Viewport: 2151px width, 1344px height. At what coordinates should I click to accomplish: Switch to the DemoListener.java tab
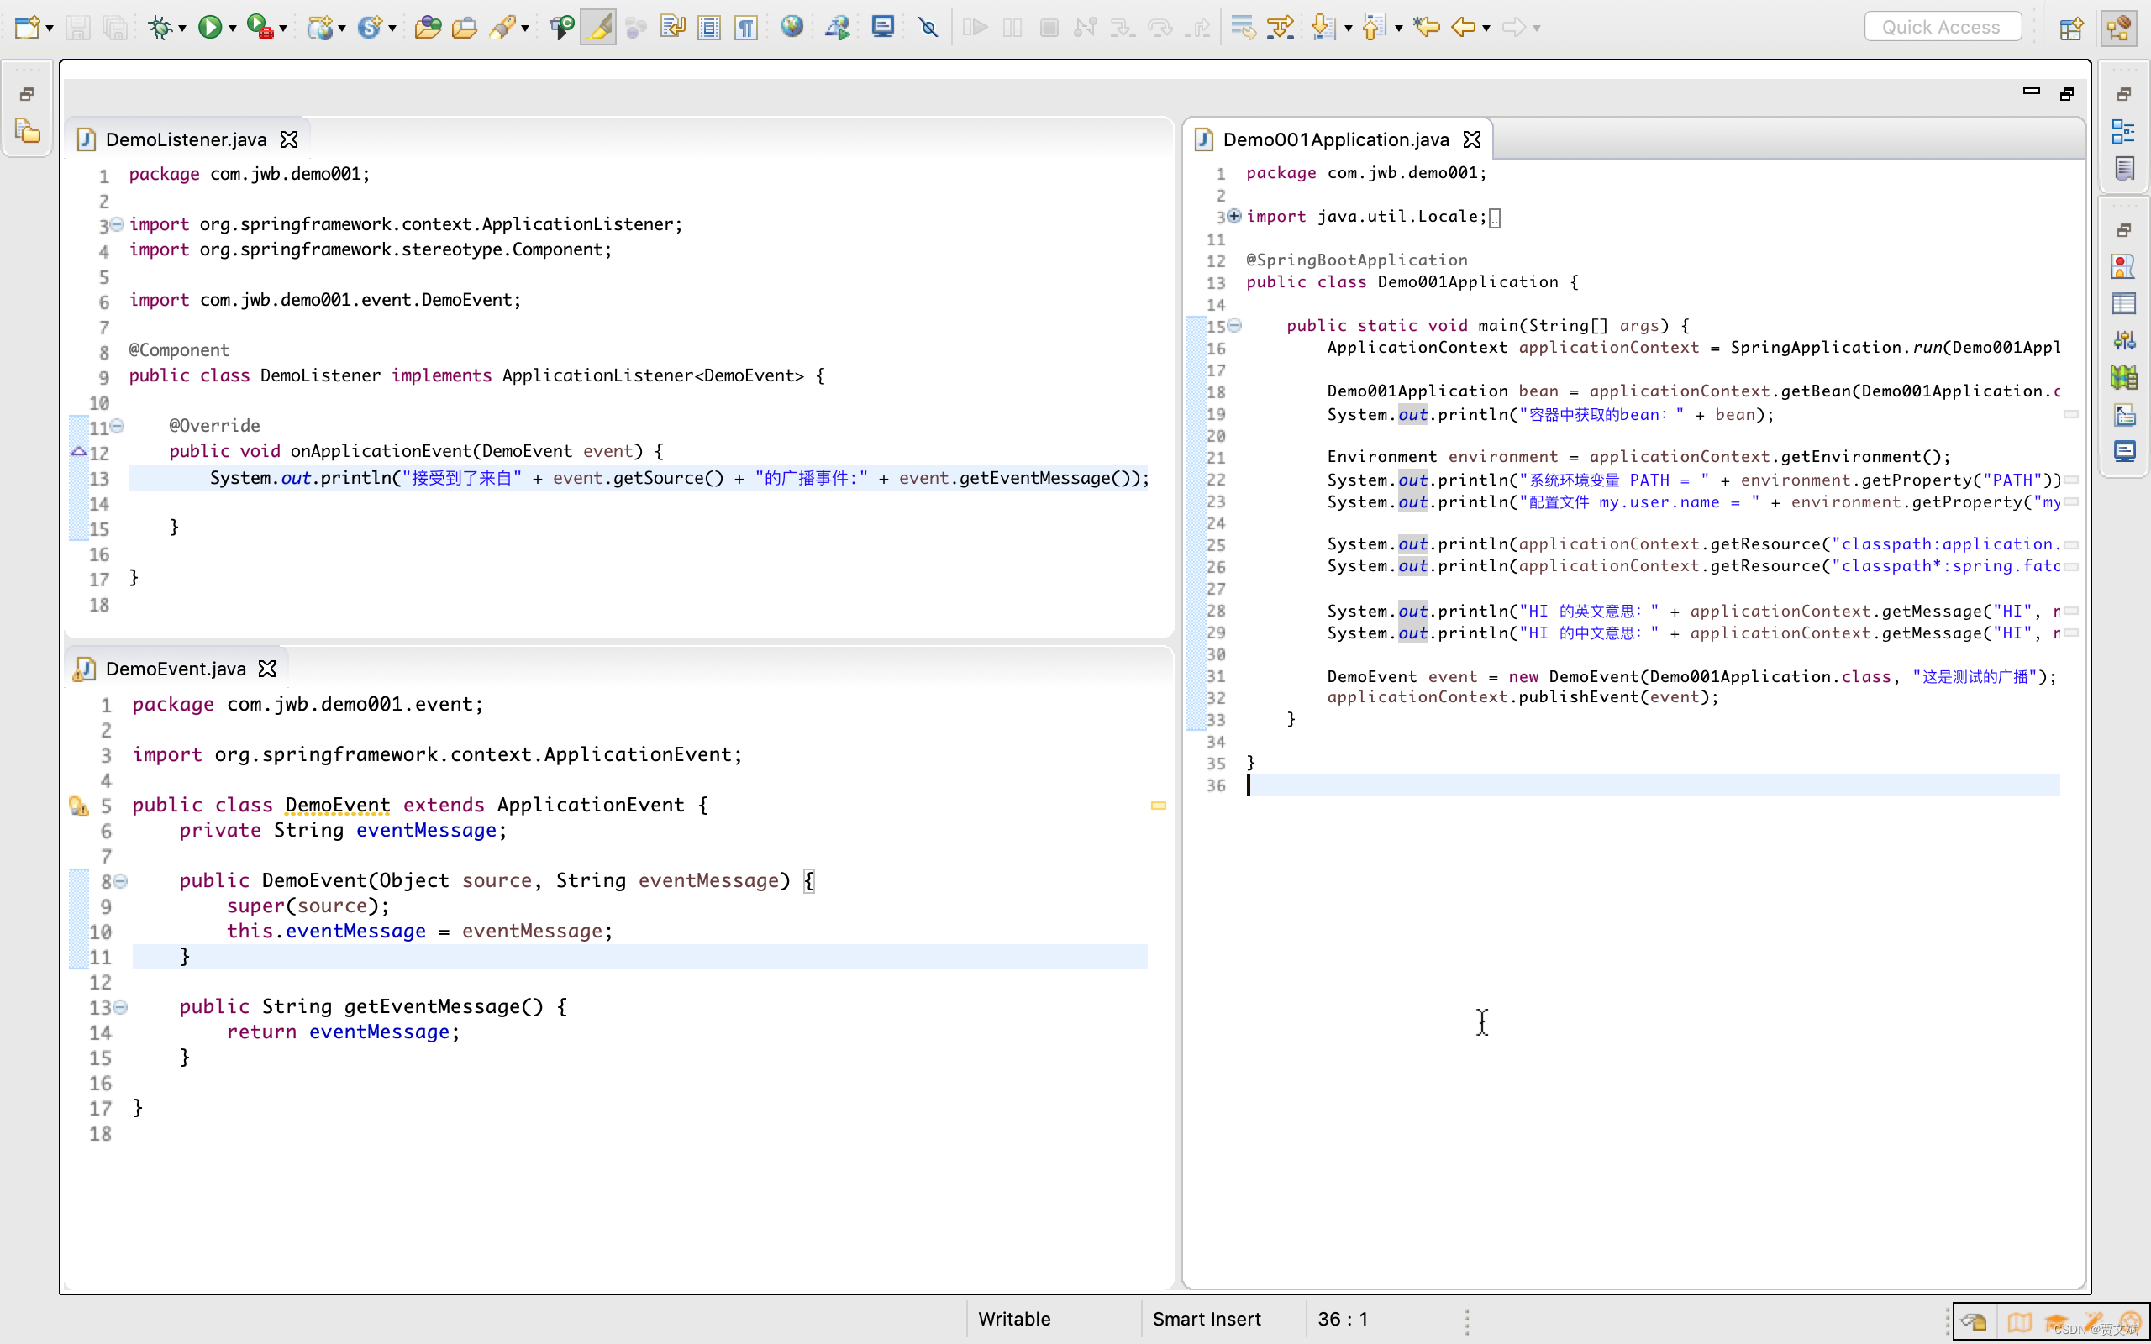[186, 139]
